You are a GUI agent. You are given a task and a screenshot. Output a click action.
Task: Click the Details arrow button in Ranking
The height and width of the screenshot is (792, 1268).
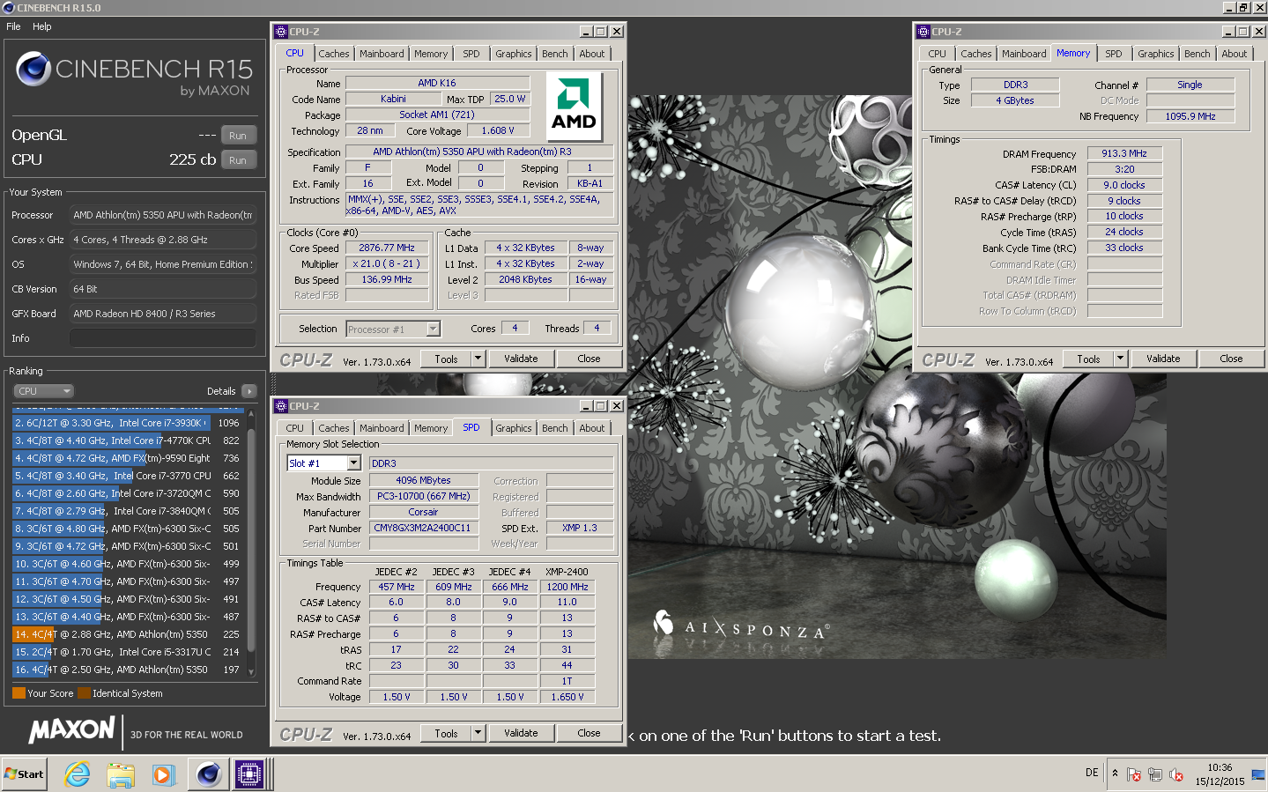pos(248,391)
